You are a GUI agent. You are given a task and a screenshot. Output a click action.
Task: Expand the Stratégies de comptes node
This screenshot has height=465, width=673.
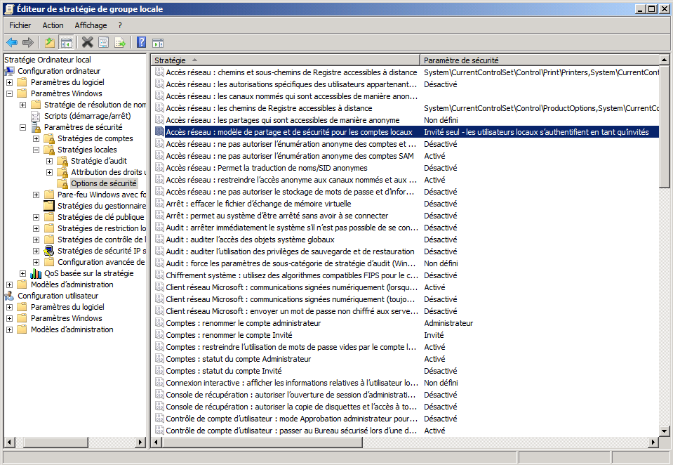coord(36,138)
